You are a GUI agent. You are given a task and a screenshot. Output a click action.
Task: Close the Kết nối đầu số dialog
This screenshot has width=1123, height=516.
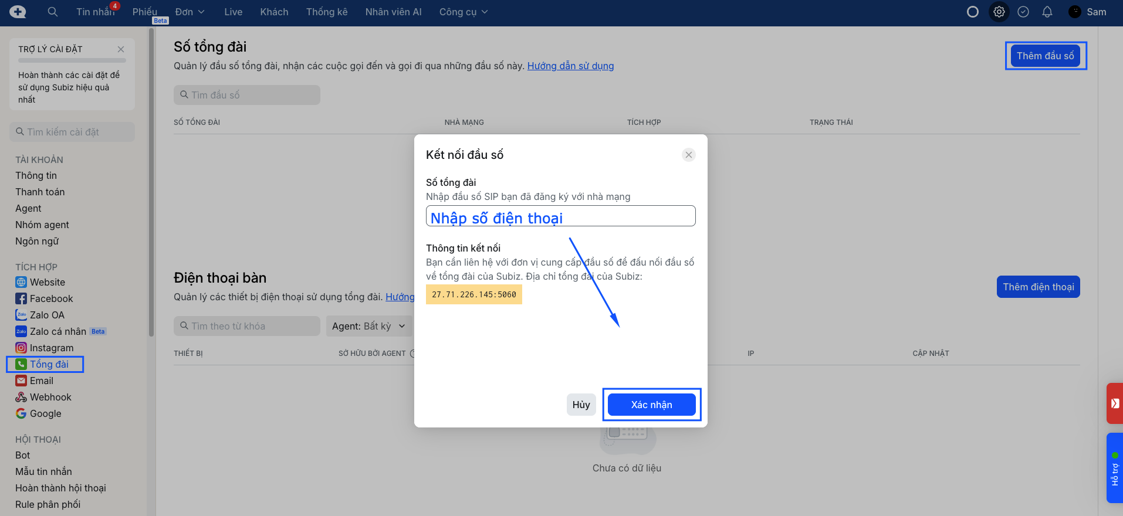click(x=689, y=155)
